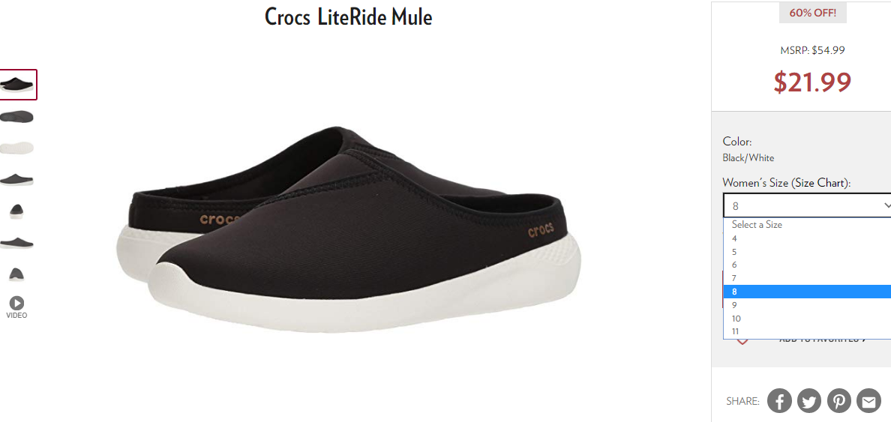Select size 10 in dropdown list
Screen dimensions: 891x422
click(x=807, y=319)
